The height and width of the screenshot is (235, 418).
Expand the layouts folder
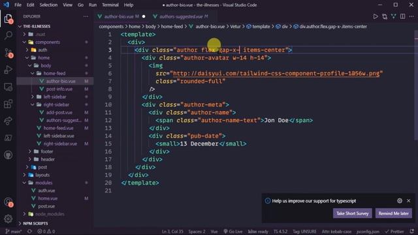[x=24, y=175]
